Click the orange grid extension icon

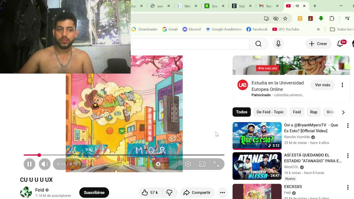(300, 19)
